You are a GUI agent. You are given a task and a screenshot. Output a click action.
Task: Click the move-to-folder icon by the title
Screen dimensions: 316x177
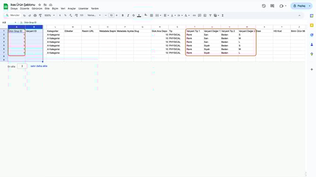pos(45,5)
